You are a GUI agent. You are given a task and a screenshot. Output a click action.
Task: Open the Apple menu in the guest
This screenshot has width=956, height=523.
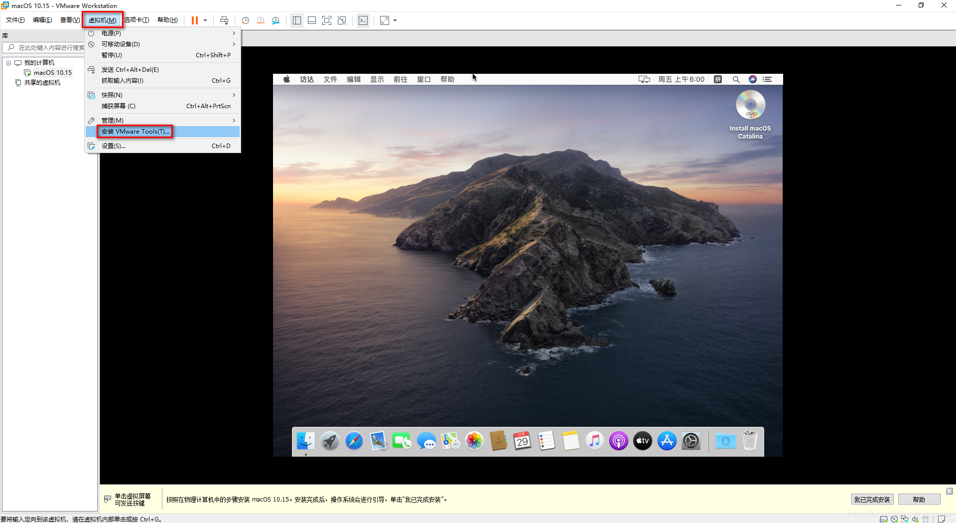click(287, 79)
